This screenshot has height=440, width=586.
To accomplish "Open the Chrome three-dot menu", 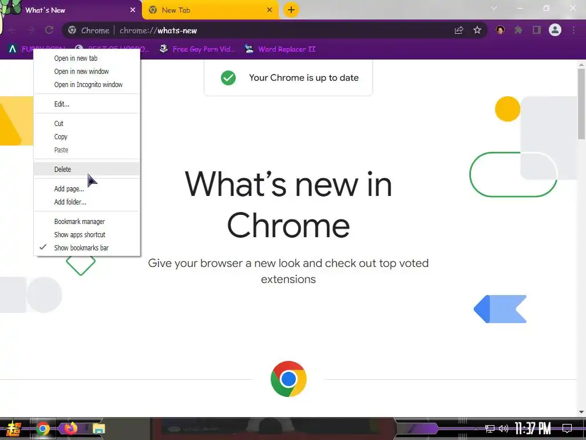I will click(573, 30).
